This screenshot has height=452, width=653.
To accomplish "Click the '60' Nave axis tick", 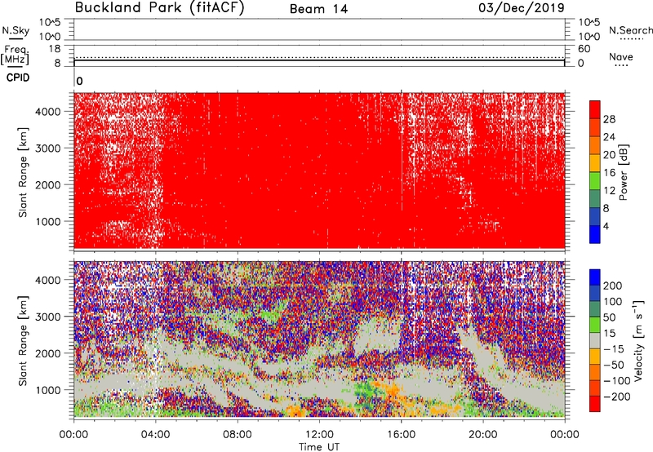I will (584, 49).
